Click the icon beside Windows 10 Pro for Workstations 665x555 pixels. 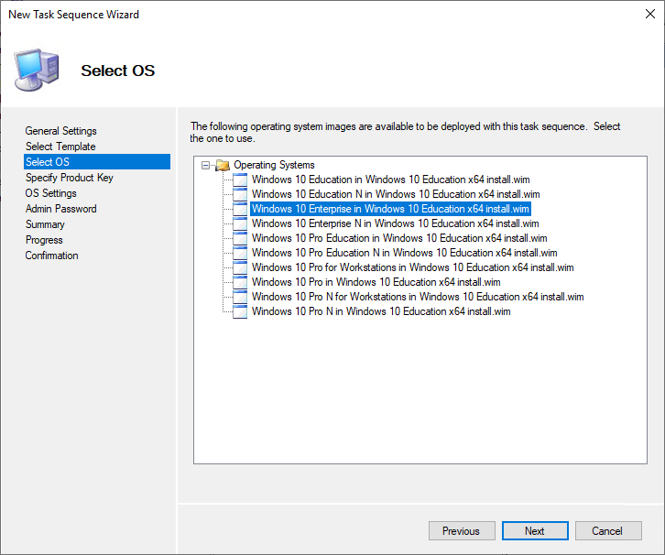pyautogui.click(x=240, y=267)
